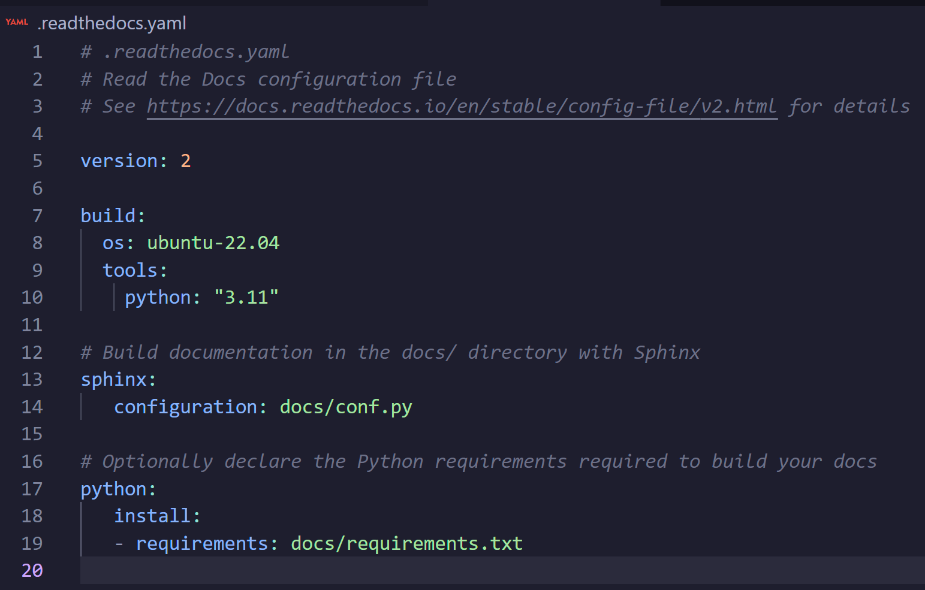Click the 'sphinx:' key
The image size is (925, 590).
click(119, 380)
